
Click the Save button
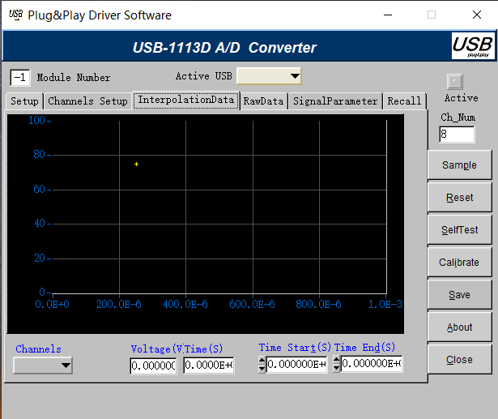[460, 295]
